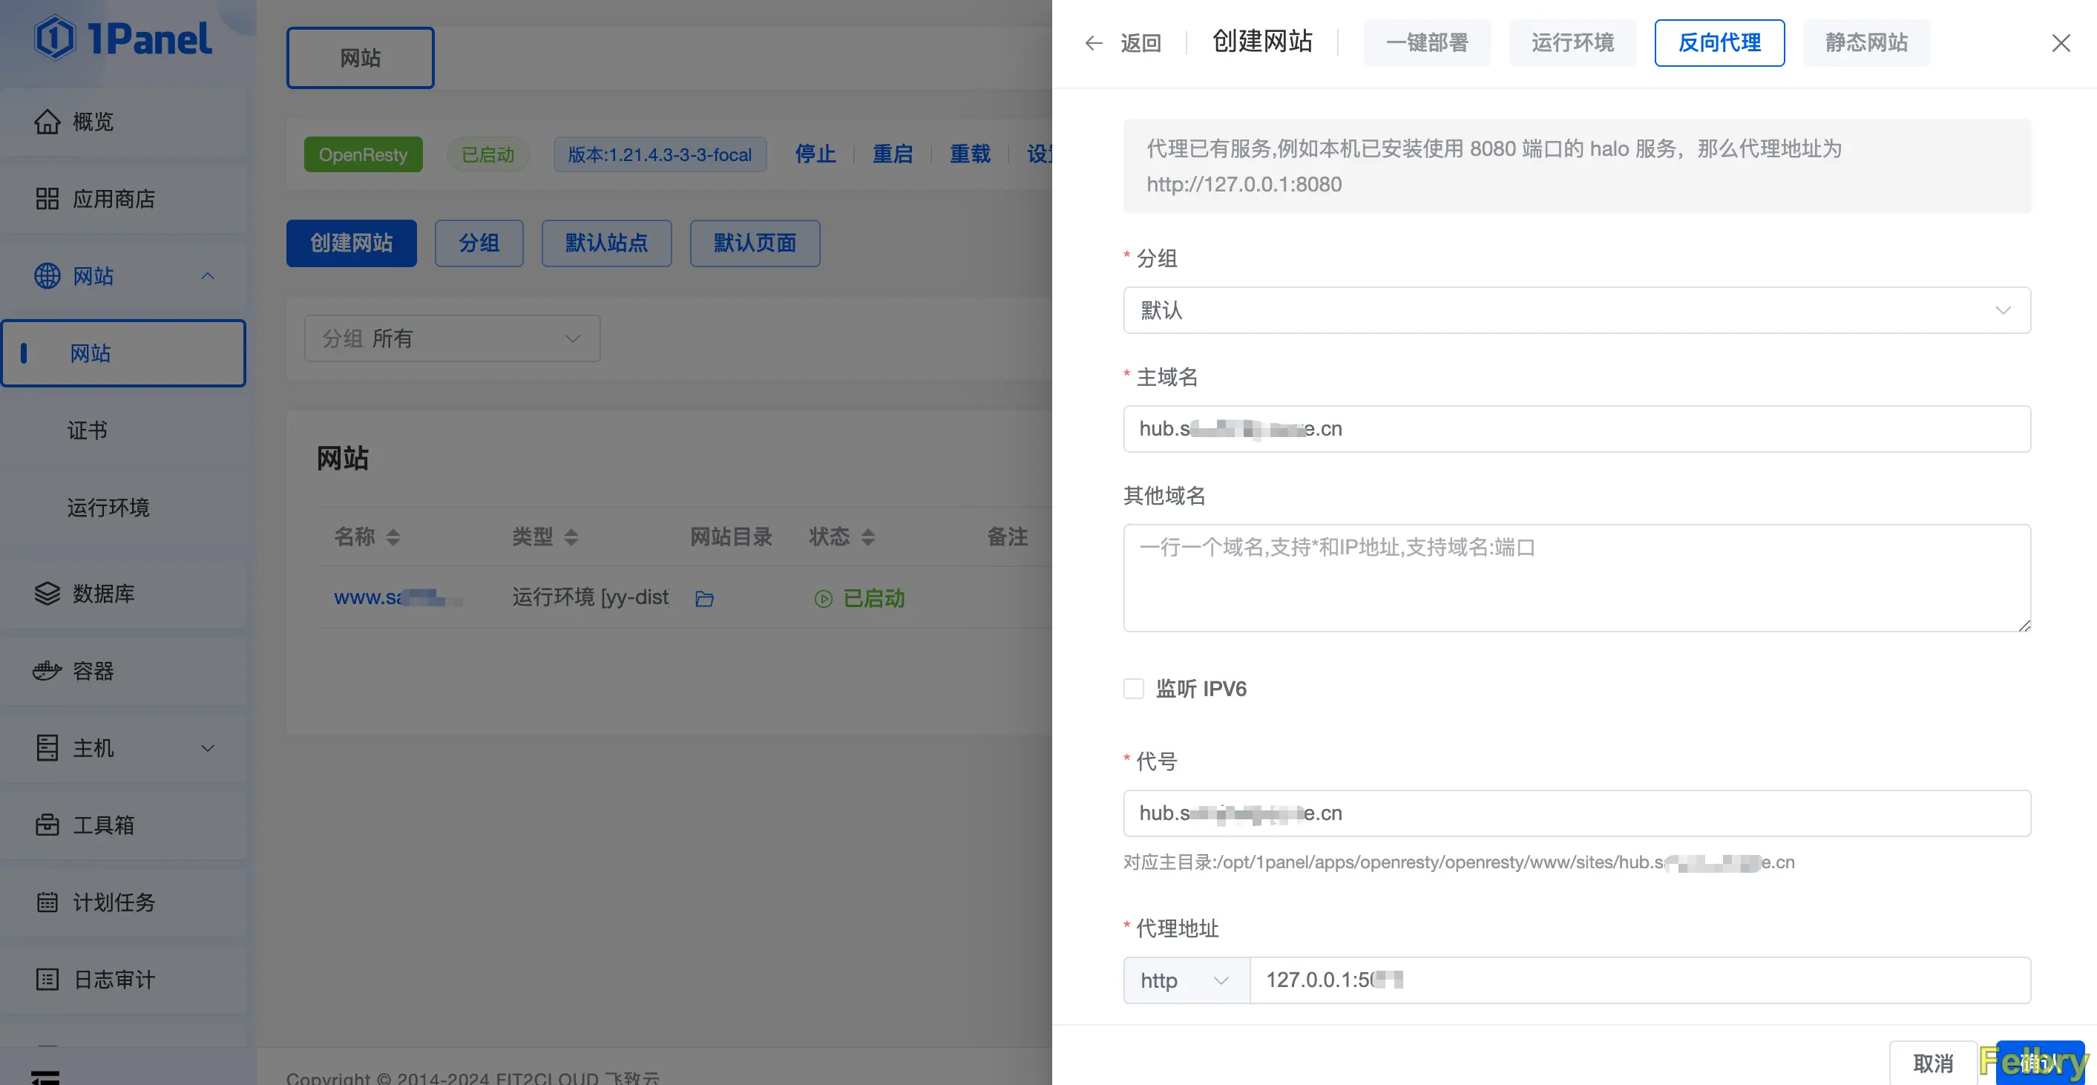2097x1085 pixels.
Task: Click the 网站 globe icon
Action: 47,276
